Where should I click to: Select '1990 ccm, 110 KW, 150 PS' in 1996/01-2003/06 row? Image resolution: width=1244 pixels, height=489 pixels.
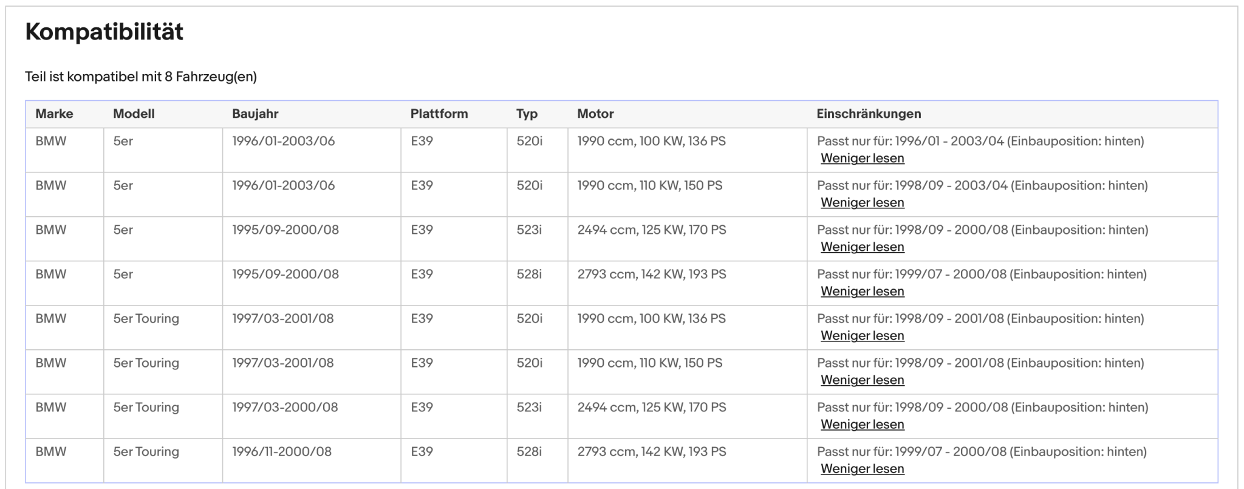[650, 185]
